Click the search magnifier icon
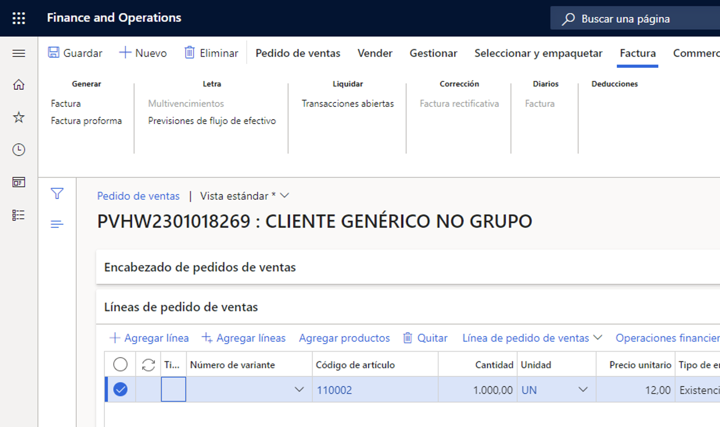This screenshot has width=720, height=427. click(568, 19)
